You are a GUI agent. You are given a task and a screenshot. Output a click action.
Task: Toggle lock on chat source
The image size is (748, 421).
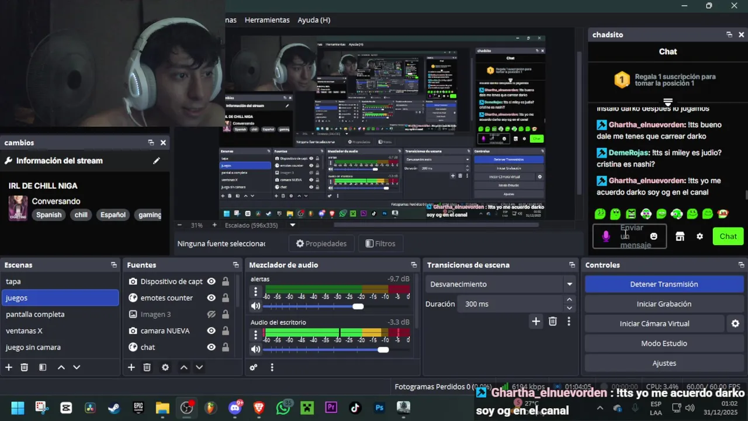coord(226,347)
